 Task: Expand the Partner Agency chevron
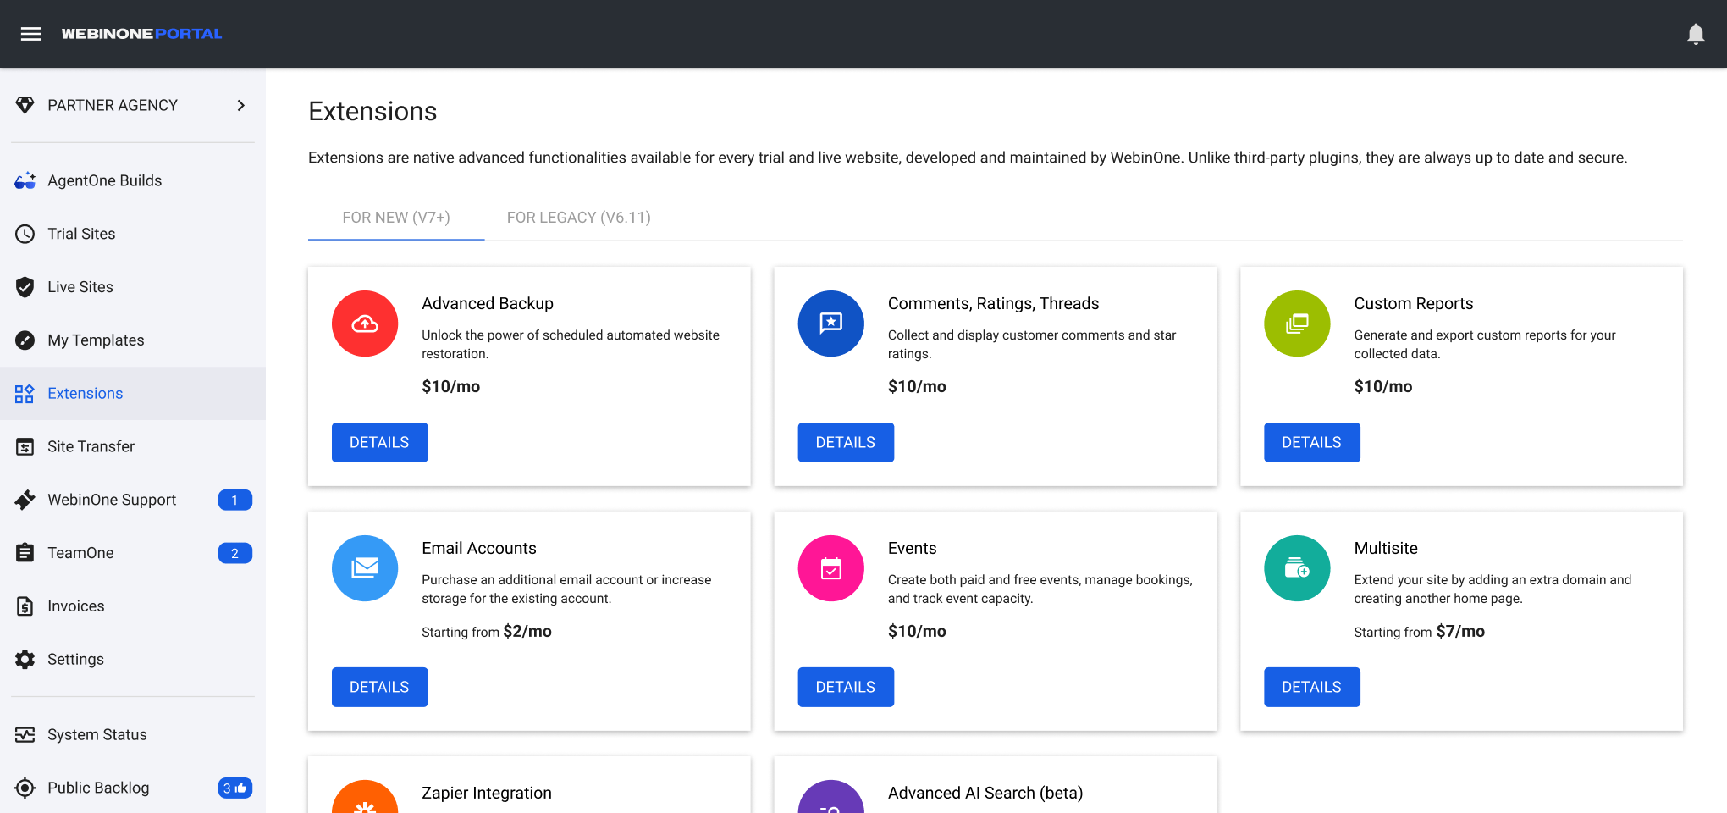point(241,105)
